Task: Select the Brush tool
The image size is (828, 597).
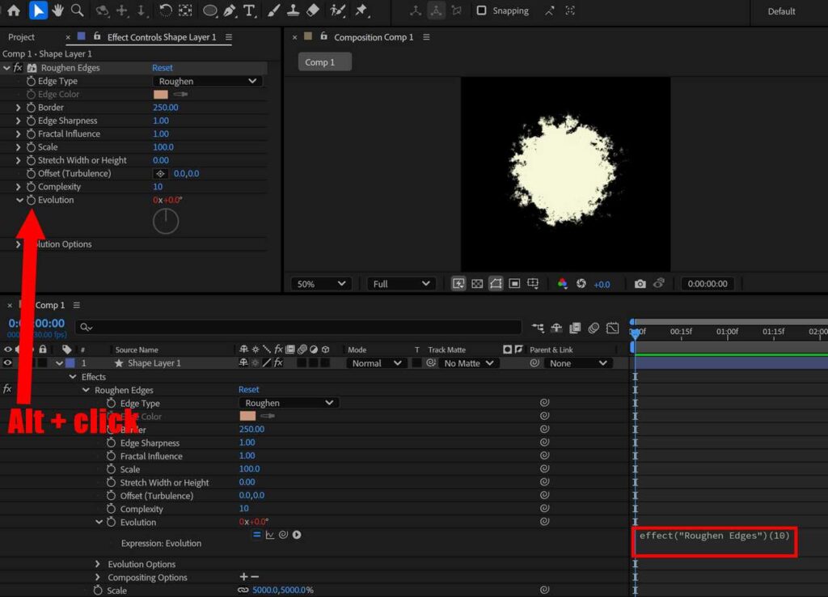Action: click(x=273, y=10)
